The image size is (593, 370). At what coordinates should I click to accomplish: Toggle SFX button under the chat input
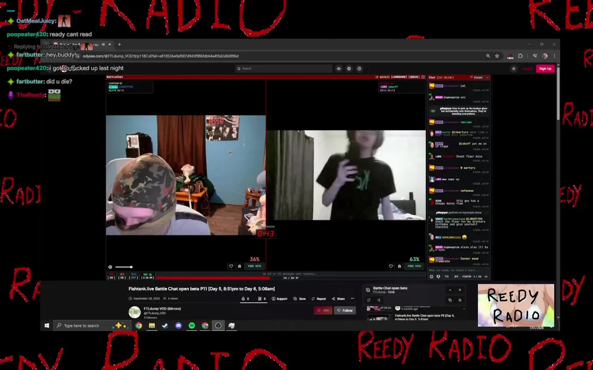point(456,276)
